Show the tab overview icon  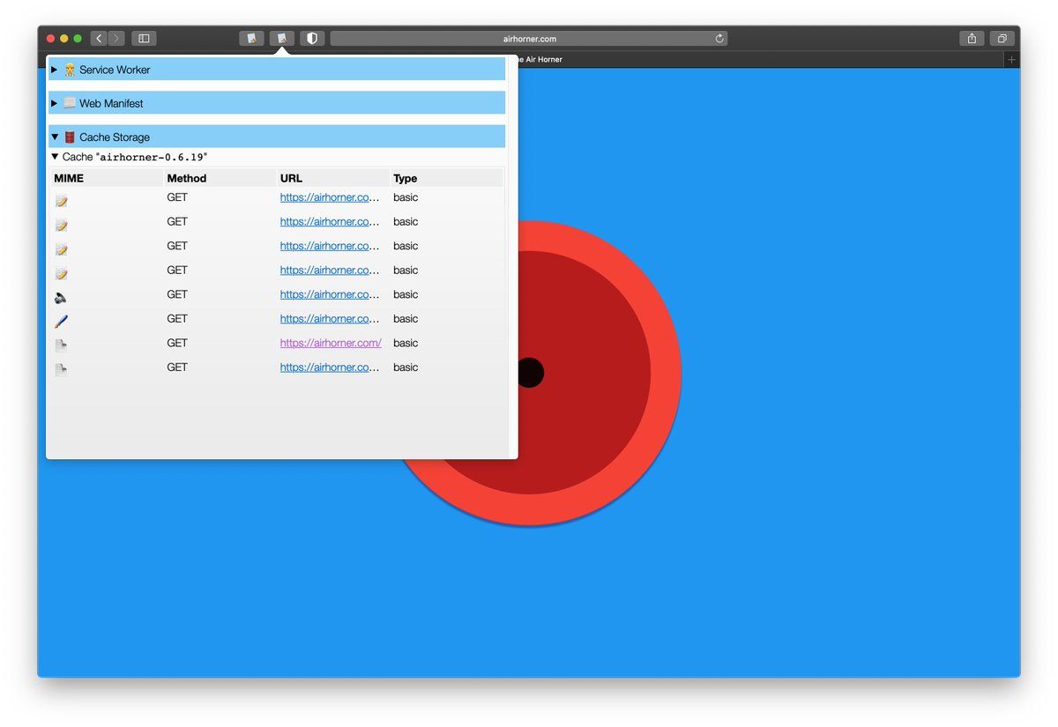1002,39
